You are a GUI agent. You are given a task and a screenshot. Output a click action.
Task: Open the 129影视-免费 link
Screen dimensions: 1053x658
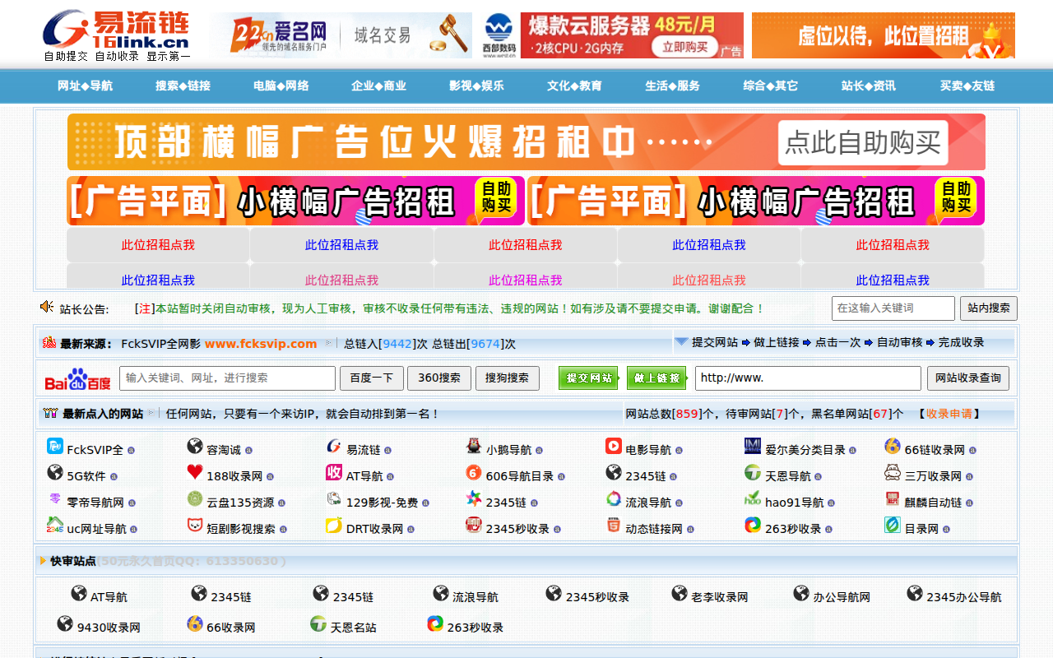coord(382,503)
